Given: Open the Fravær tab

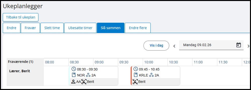Looking at the screenshot, I should click(30, 28).
